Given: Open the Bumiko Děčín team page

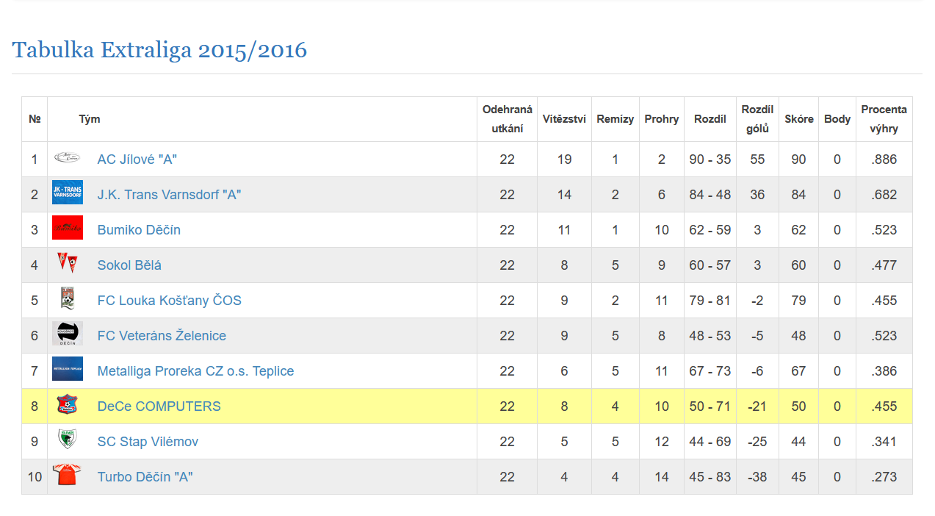Looking at the screenshot, I should [139, 230].
